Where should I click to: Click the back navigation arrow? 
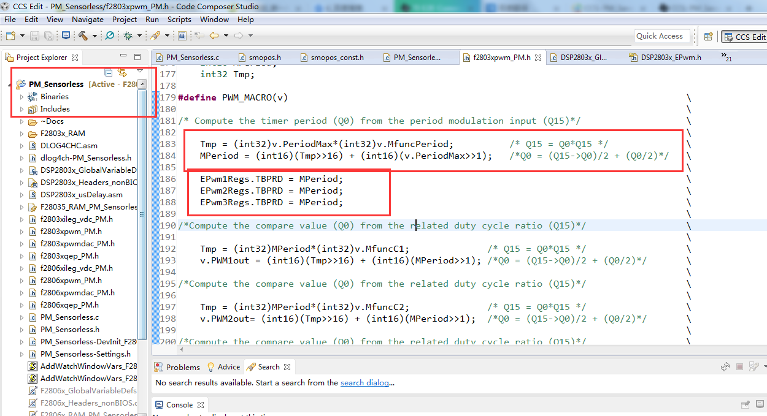(x=214, y=36)
